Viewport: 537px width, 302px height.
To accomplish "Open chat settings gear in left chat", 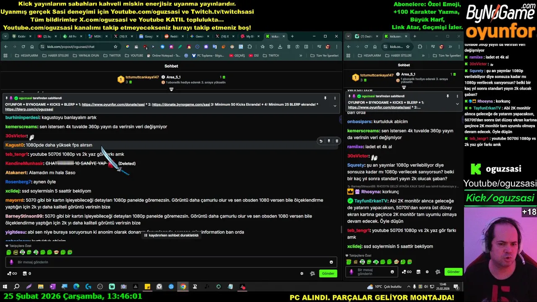I will point(302,273).
